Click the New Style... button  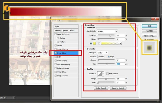point(149,35)
